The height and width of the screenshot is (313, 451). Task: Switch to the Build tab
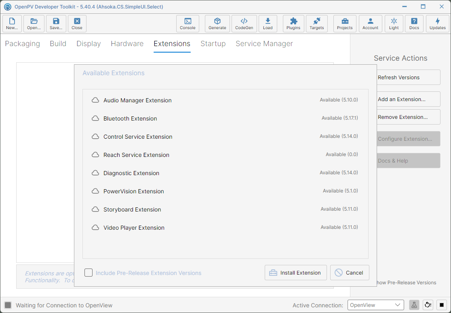click(x=58, y=44)
